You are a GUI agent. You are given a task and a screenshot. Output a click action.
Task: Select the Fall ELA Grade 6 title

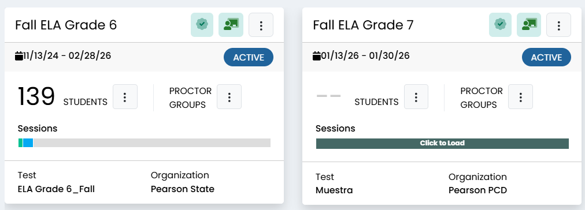66,25
